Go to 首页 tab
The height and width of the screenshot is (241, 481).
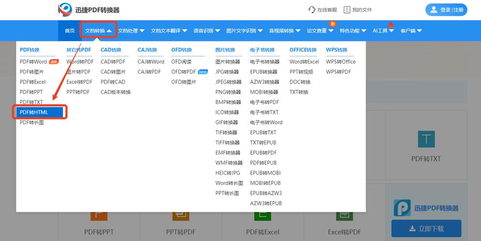(70, 30)
